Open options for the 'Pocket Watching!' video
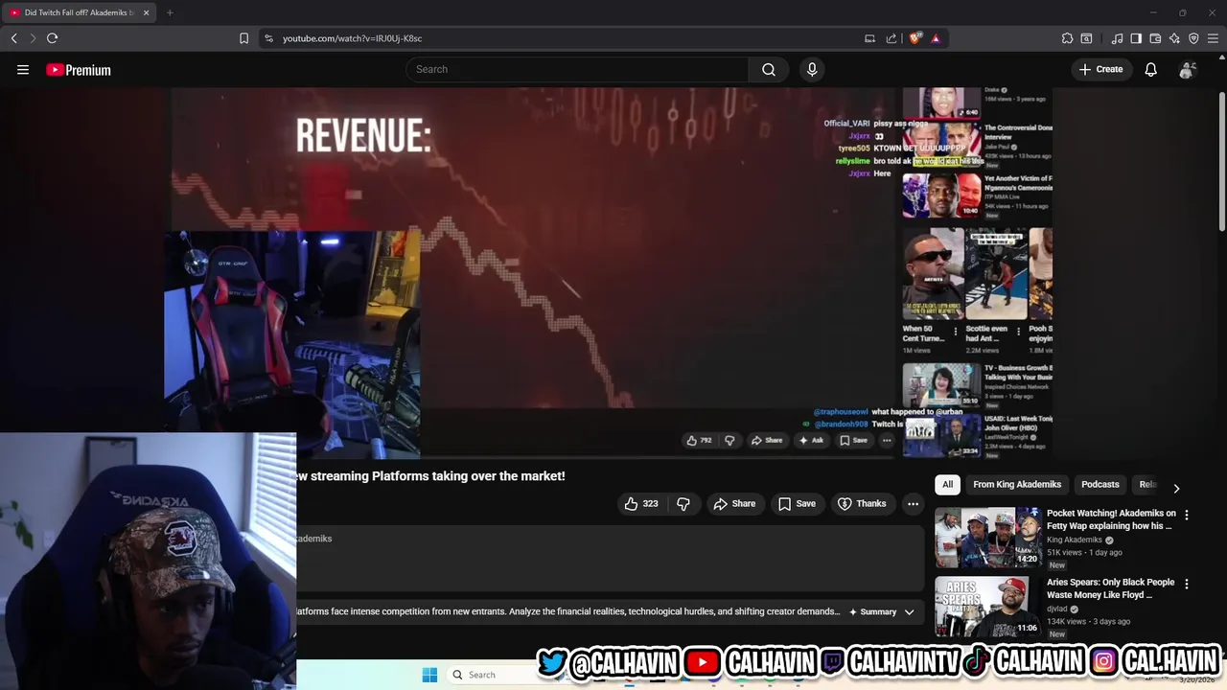The image size is (1227, 690). point(1187,515)
